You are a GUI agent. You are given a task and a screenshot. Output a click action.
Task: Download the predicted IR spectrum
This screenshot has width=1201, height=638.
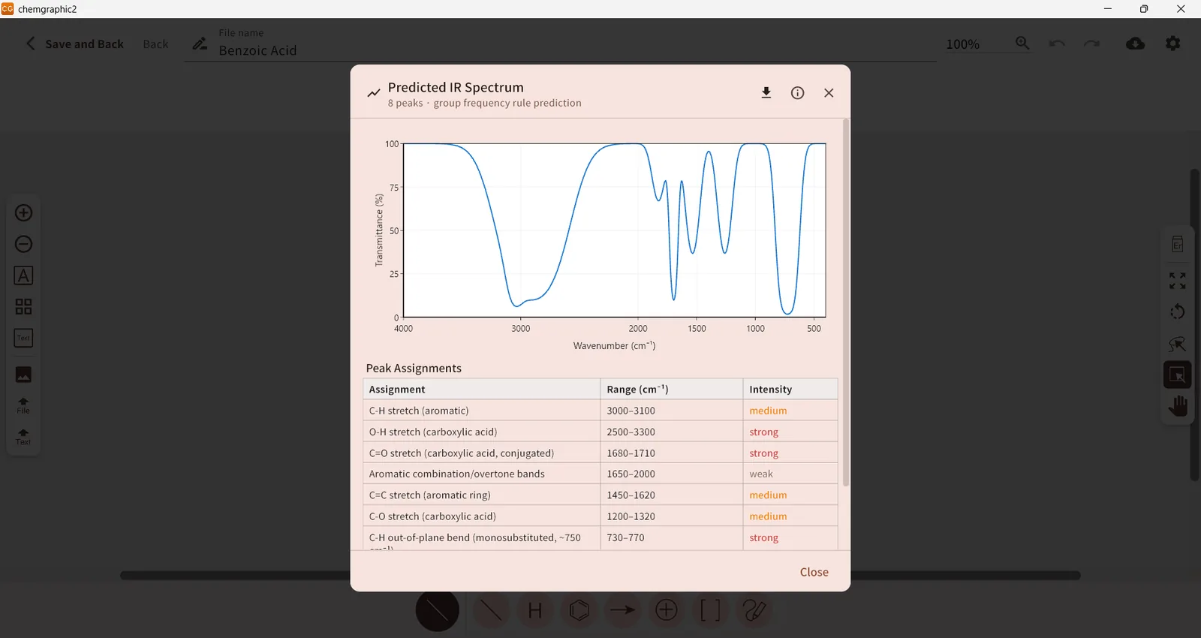pyautogui.click(x=766, y=92)
